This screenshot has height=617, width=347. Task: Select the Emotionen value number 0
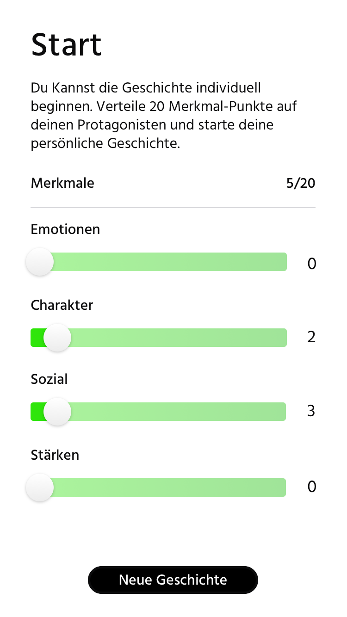point(312,264)
